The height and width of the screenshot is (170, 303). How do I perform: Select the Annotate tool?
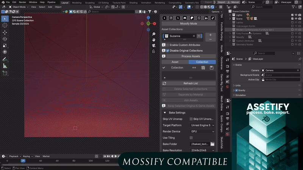point(5,59)
